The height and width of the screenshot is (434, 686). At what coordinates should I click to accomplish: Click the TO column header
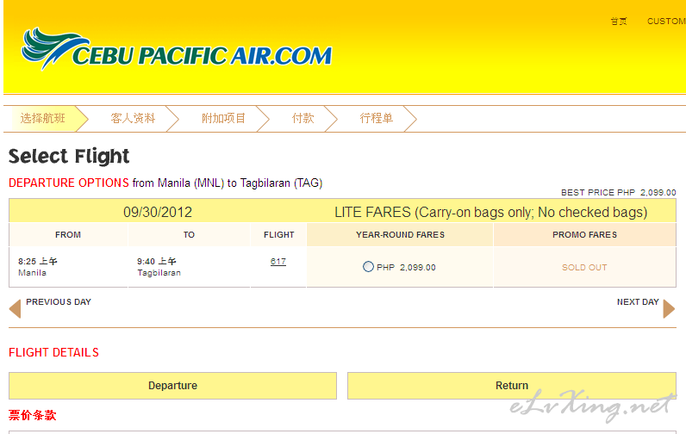point(189,235)
